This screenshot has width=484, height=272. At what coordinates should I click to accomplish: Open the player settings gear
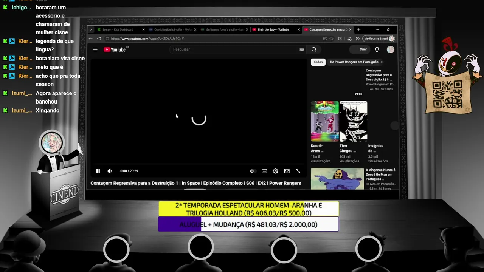coord(276,171)
